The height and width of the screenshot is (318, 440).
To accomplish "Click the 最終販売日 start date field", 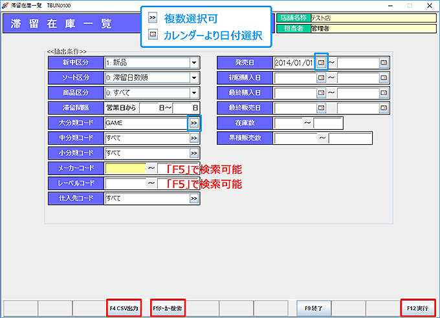I will tap(295, 108).
